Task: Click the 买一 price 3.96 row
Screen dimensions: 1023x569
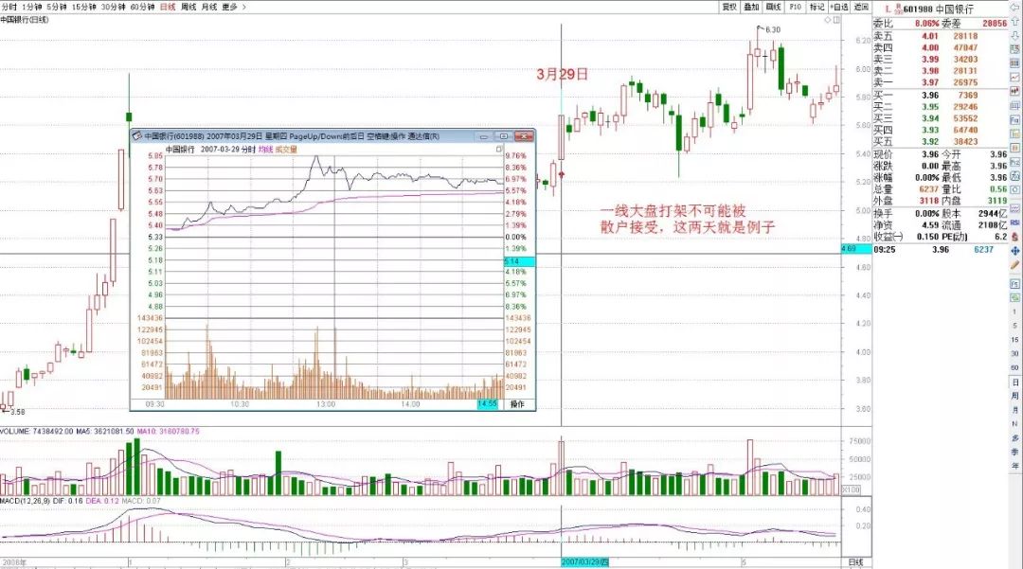Action: (x=940, y=96)
